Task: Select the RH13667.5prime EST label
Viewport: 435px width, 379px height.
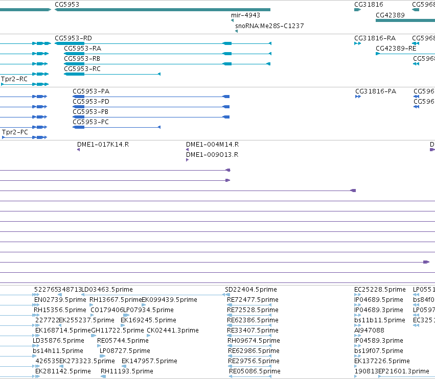Action: tap(116, 300)
